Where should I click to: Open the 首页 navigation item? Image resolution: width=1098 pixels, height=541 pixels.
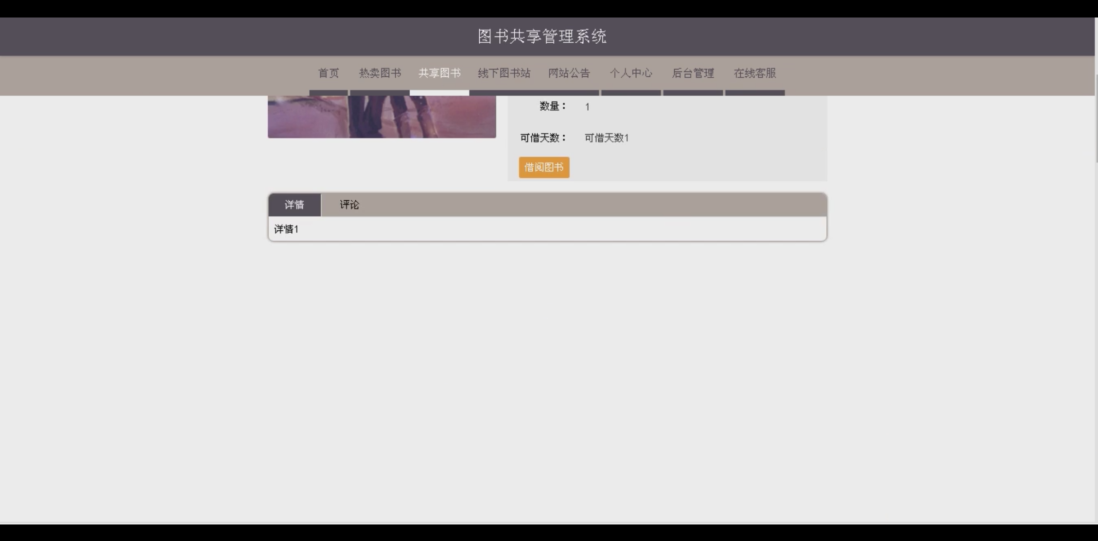tap(329, 73)
